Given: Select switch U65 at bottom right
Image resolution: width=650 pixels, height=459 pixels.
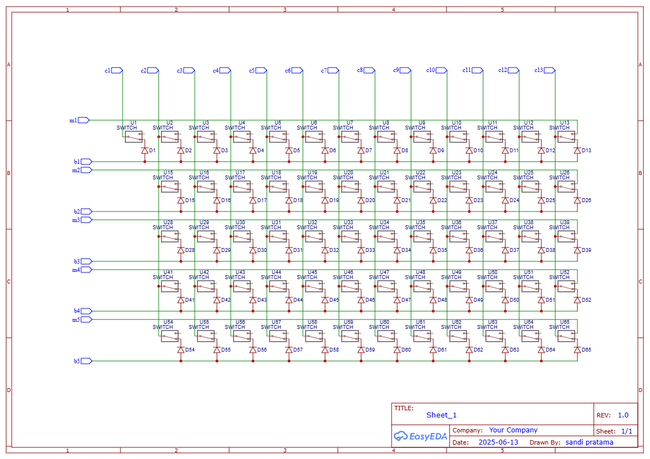Looking at the screenshot, I should [566, 337].
